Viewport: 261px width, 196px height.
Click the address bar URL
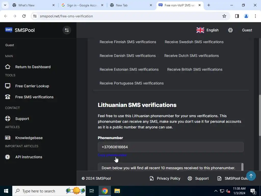(67, 16)
